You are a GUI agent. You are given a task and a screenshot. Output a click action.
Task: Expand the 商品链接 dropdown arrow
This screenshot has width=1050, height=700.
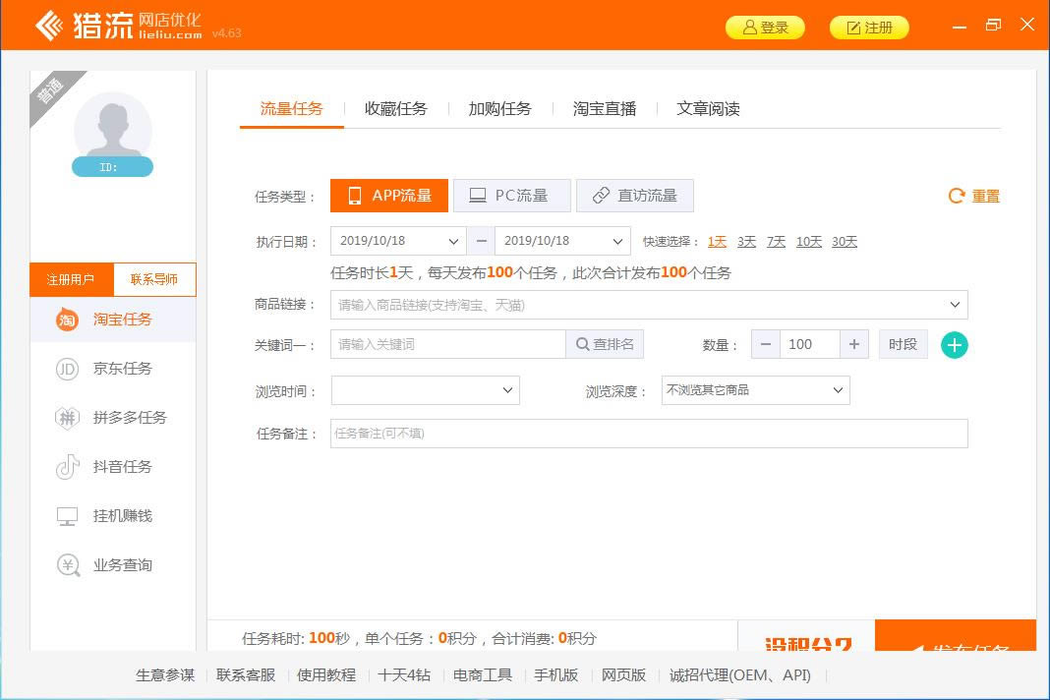pyautogui.click(x=955, y=305)
